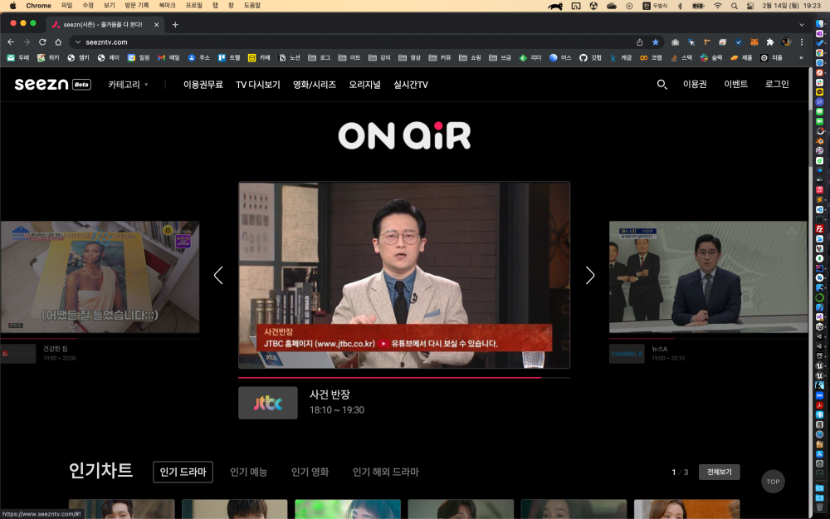Open the 이벤트 link
The width and height of the screenshot is (830, 519).
pyautogui.click(x=735, y=84)
